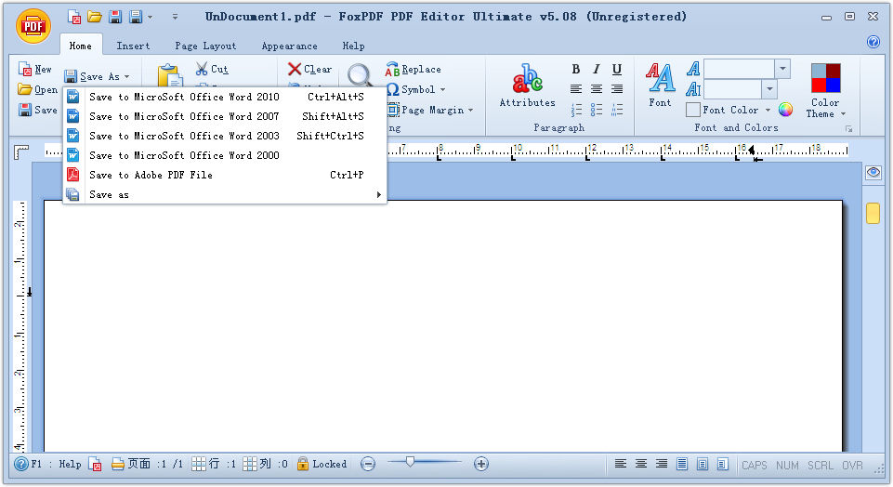Click the font name A icon
Screen dimensions: 893x487
pos(693,69)
